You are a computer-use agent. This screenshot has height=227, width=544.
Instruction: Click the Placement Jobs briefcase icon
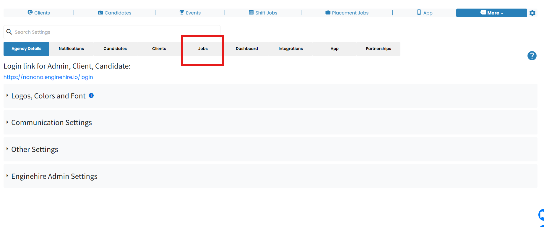click(x=328, y=12)
